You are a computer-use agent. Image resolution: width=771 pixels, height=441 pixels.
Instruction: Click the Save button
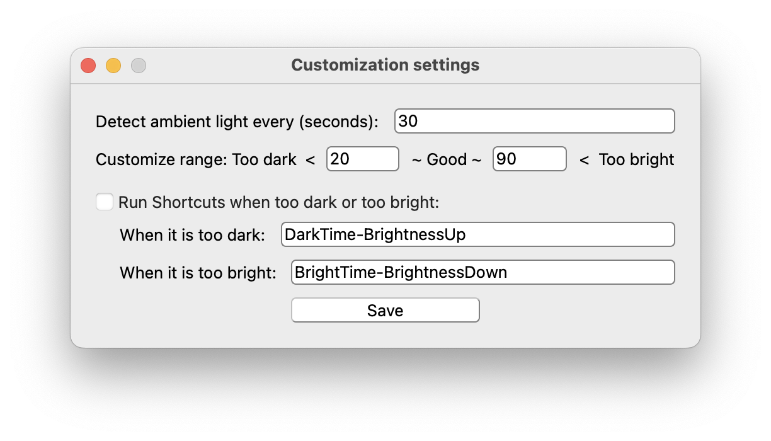pyautogui.click(x=385, y=310)
